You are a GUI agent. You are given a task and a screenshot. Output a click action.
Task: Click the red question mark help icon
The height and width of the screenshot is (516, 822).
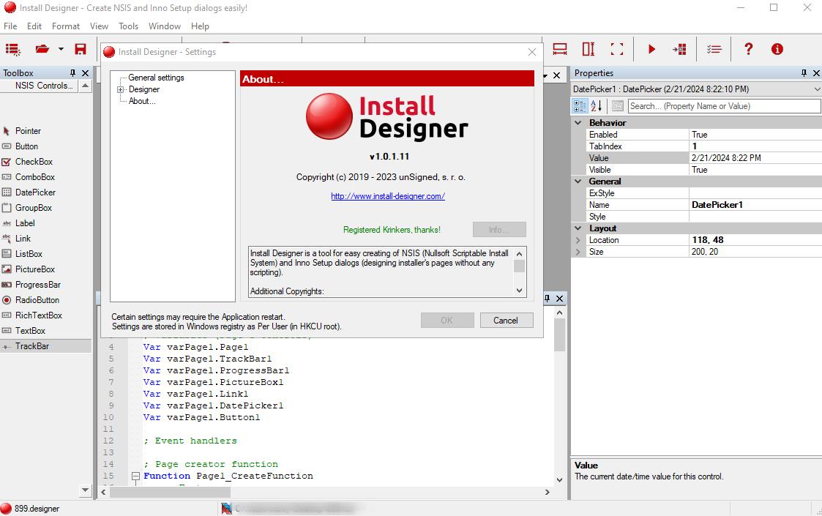(x=749, y=49)
